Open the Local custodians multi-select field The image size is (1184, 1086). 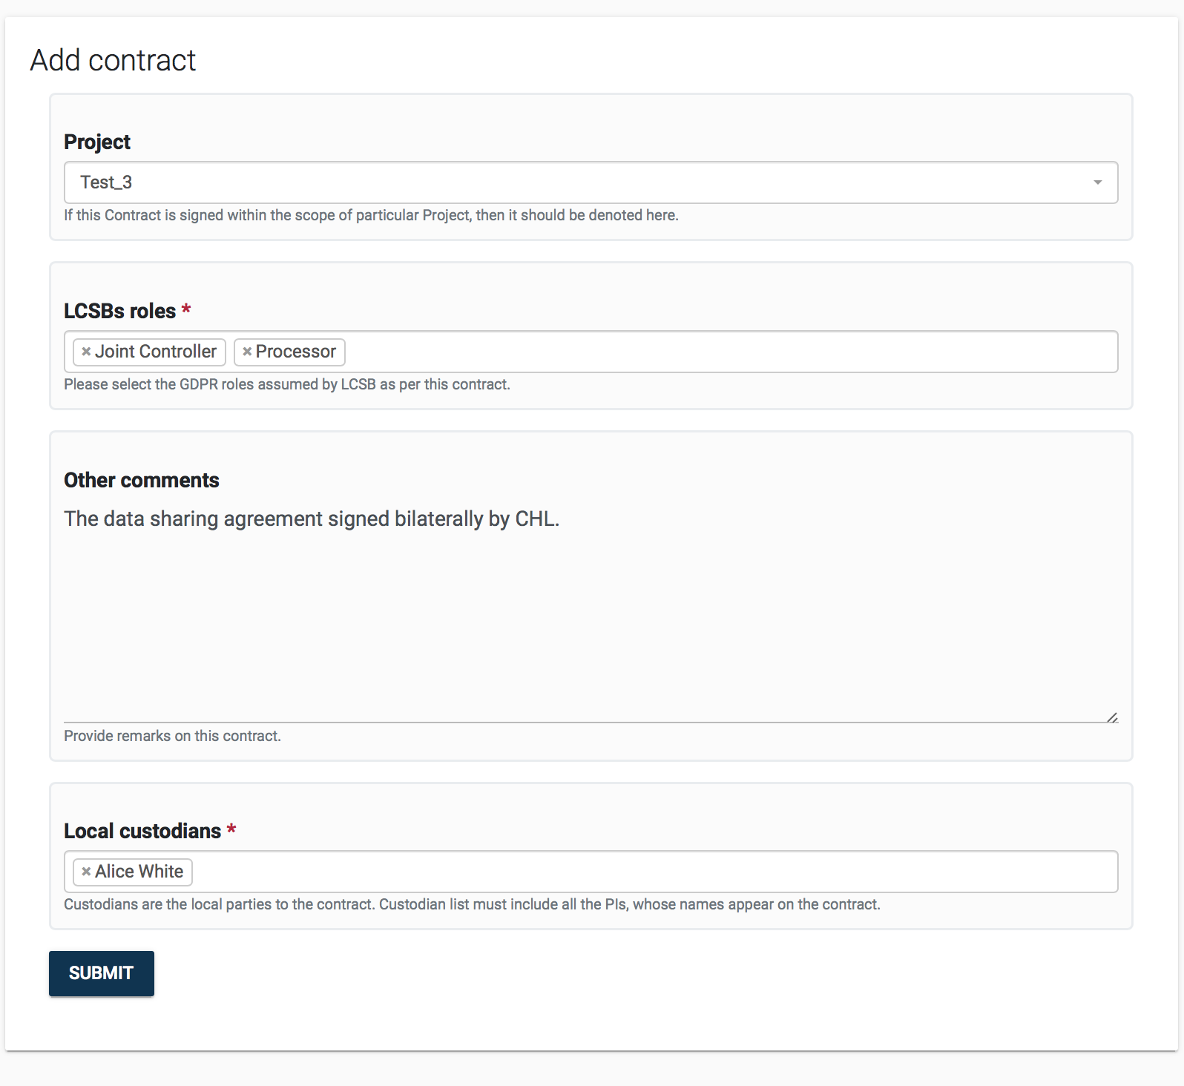click(x=653, y=872)
